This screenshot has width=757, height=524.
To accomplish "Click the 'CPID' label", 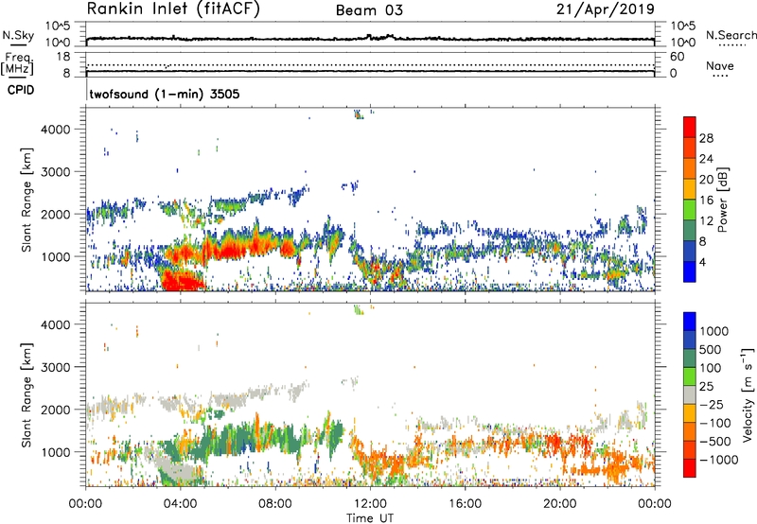I will [21, 90].
